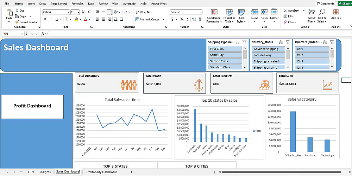
Task: Increase indent in the Alignment group
Action: coord(121,19)
